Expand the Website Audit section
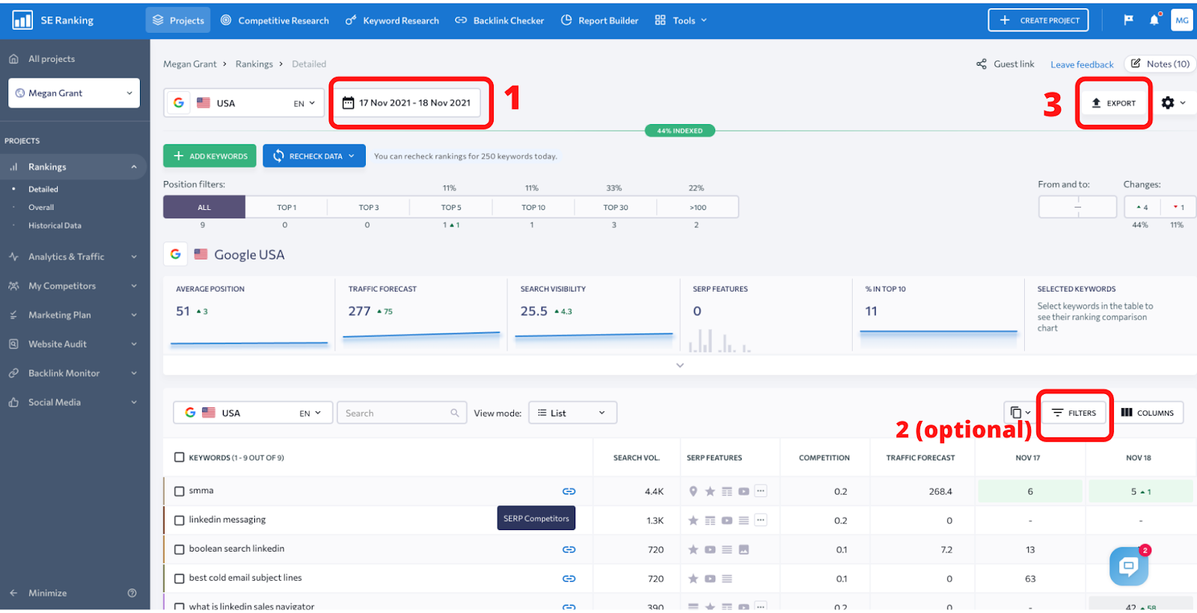1197x613 pixels. (x=73, y=344)
